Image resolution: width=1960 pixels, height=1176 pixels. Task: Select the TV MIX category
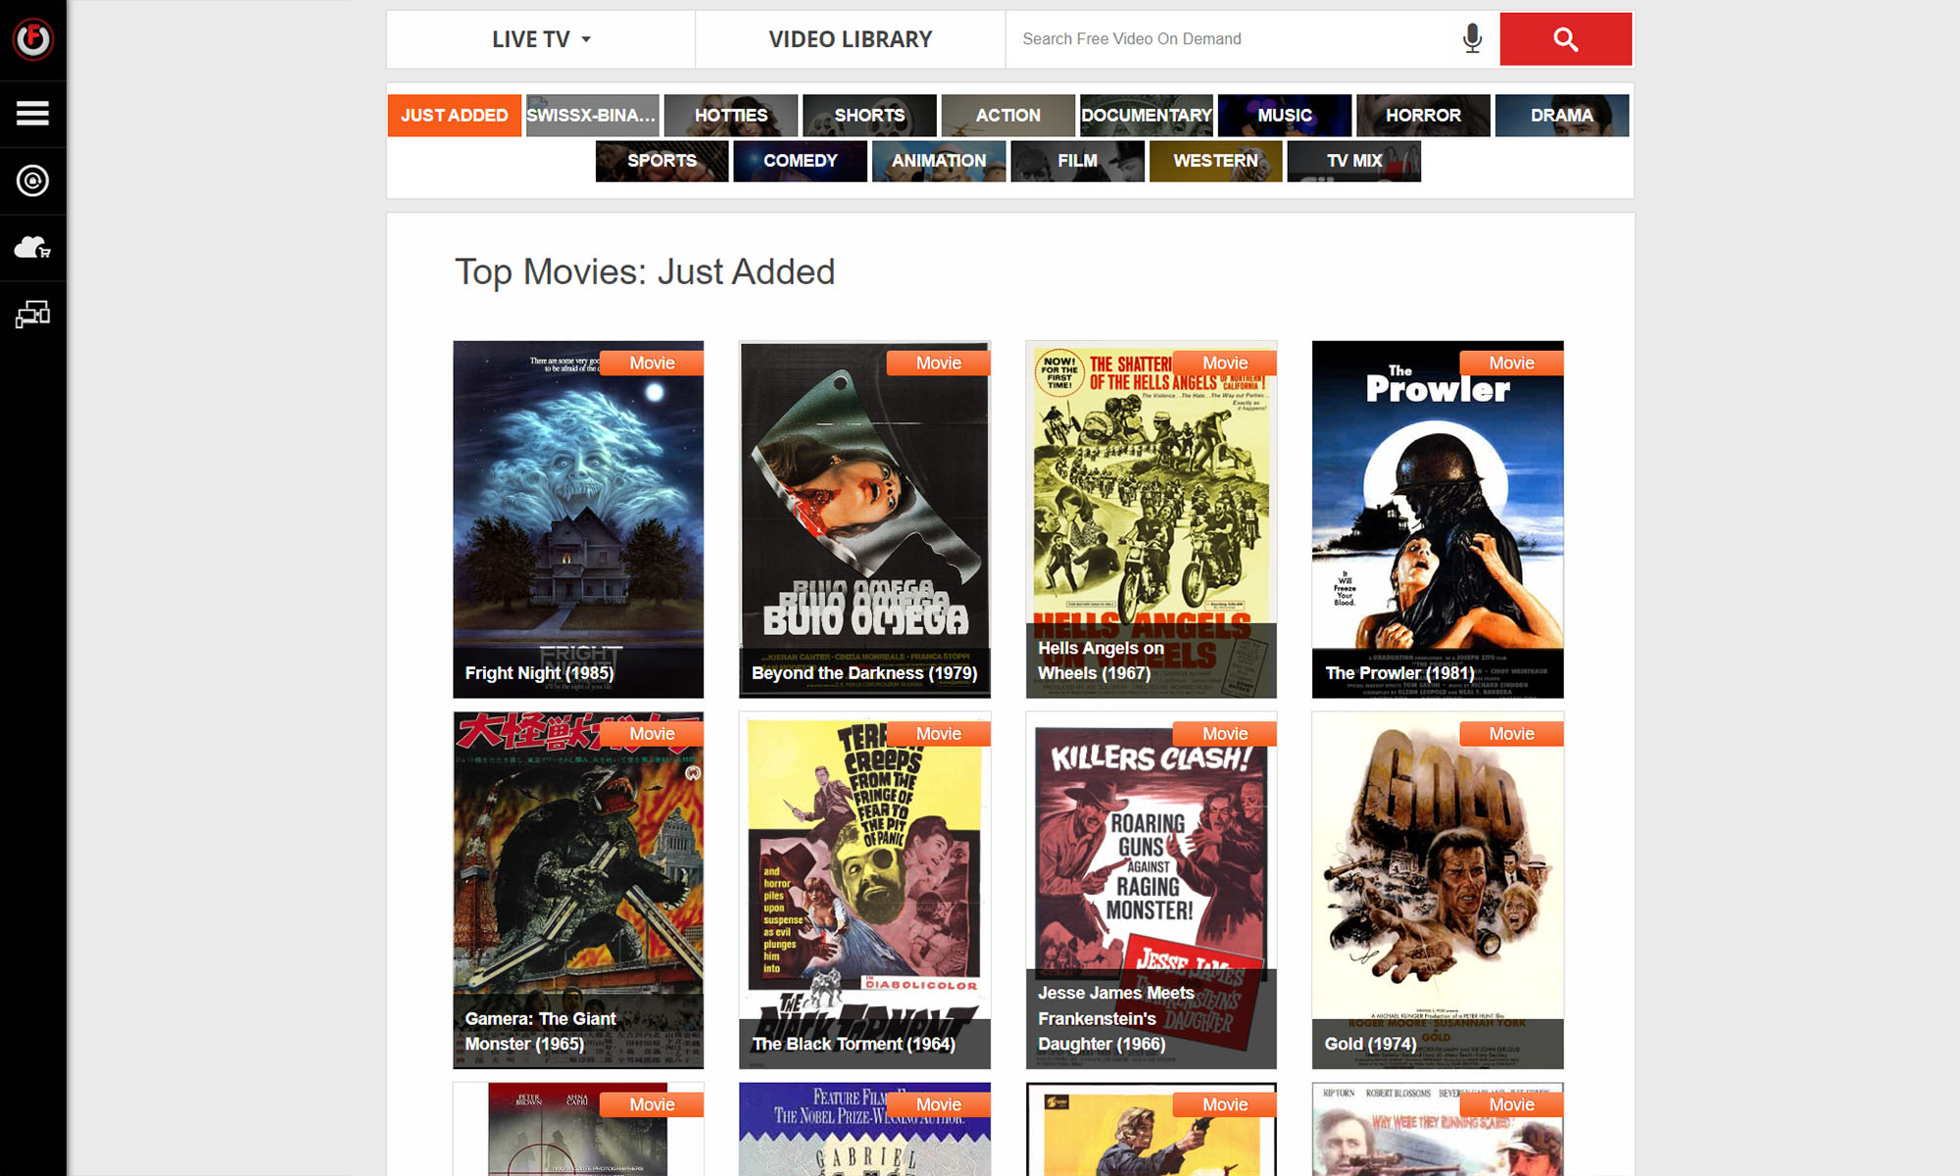coord(1354,161)
